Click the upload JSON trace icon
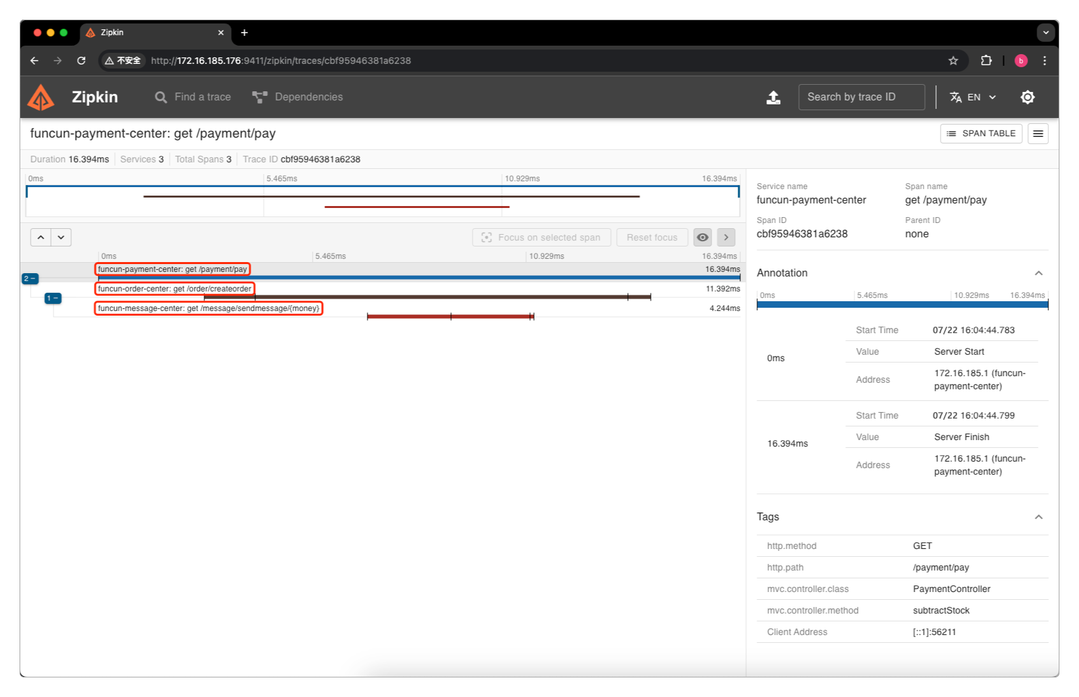Screen dimensions: 1079x697 click(x=774, y=97)
